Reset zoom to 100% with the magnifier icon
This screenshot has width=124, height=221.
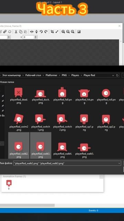(x=73, y=31)
